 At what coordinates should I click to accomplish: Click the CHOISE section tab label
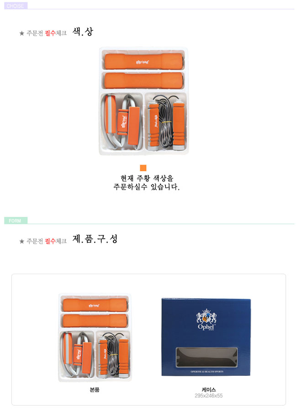click(x=16, y=6)
